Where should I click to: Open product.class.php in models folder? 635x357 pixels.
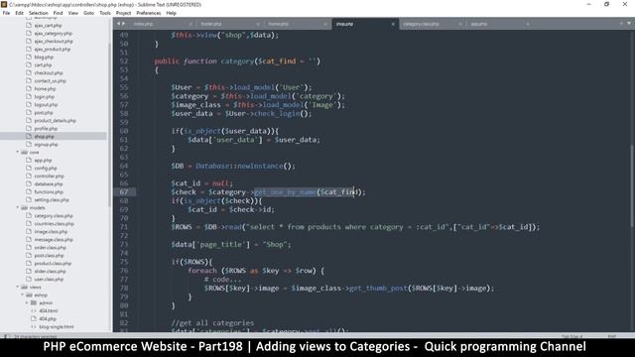(53, 263)
